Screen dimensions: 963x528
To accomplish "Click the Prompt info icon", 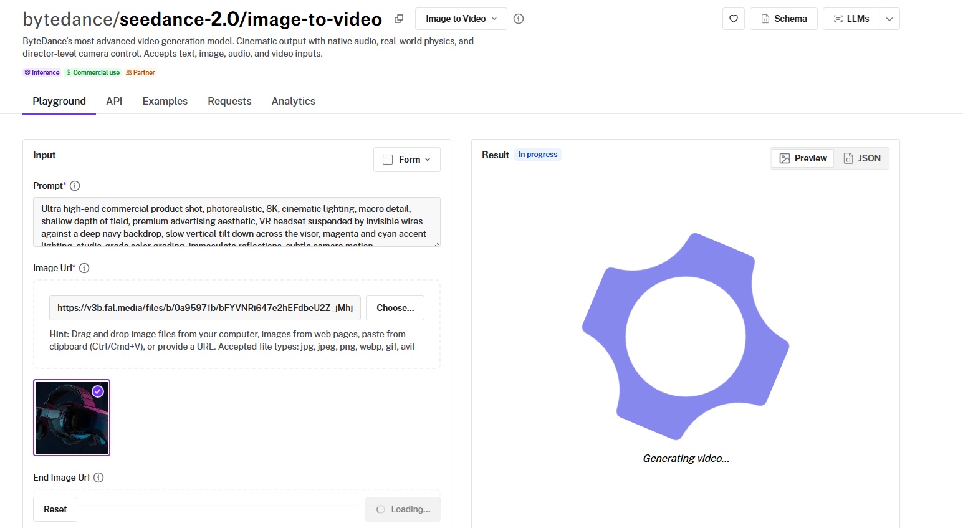I will click(x=75, y=186).
